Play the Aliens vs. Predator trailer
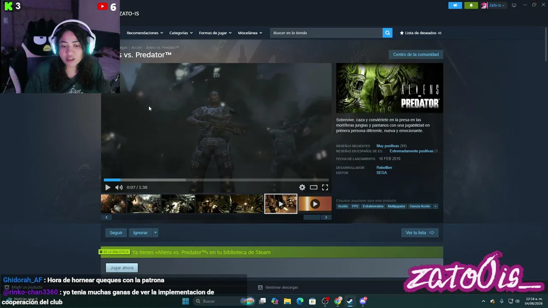 tap(108, 187)
